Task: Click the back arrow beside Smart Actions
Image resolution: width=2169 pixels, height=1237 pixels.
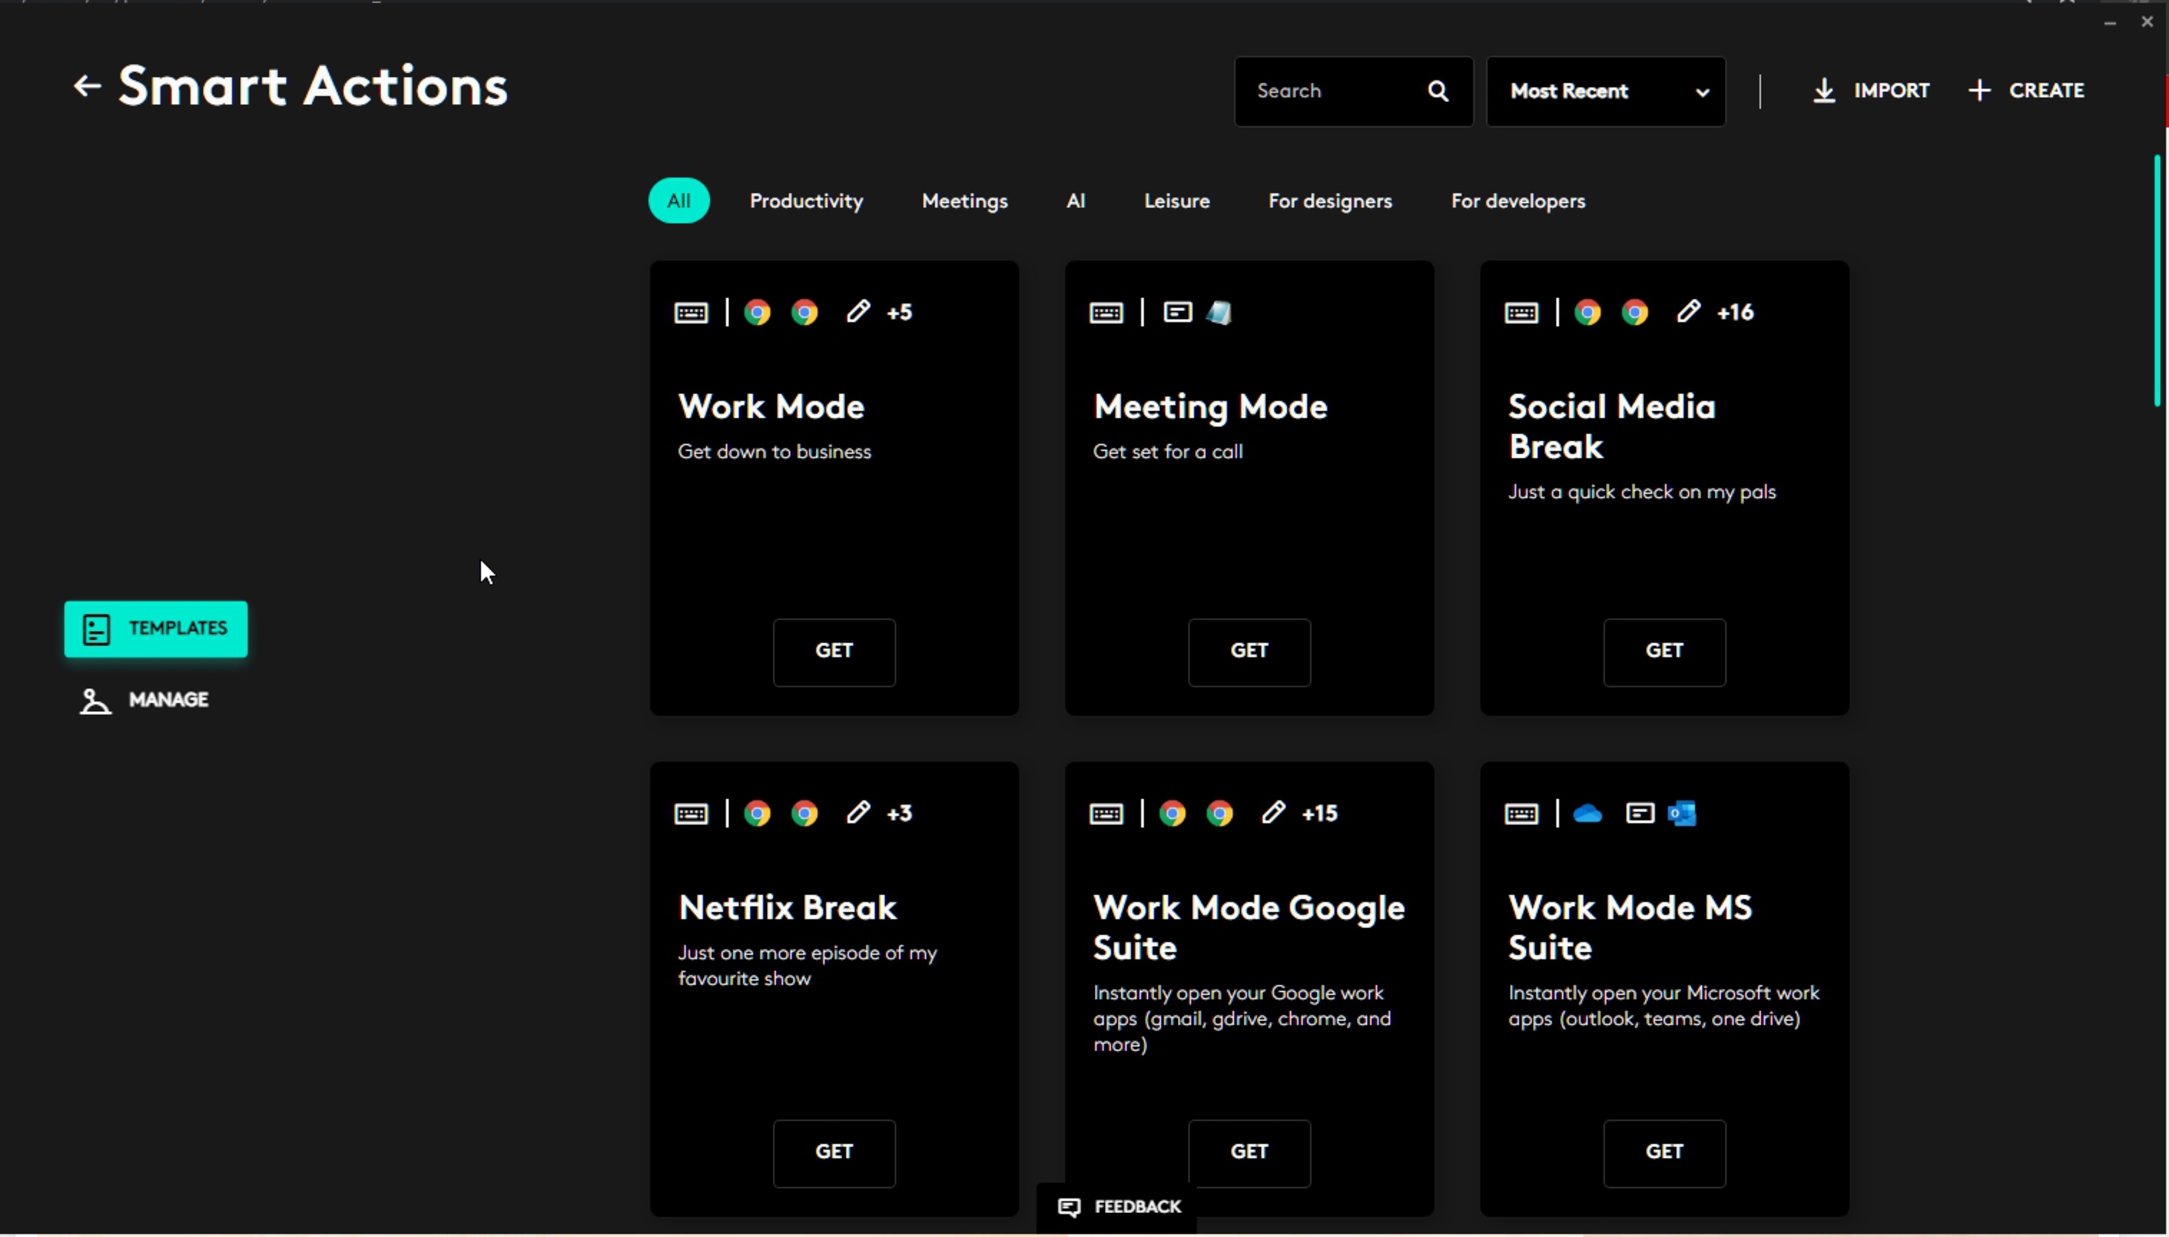Action: 86,86
